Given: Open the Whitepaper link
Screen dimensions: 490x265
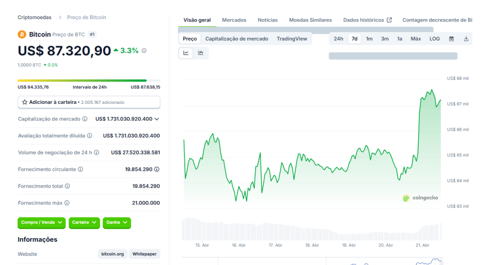Looking at the screenshot, I should pyautogui.click(x=145, y=254).
